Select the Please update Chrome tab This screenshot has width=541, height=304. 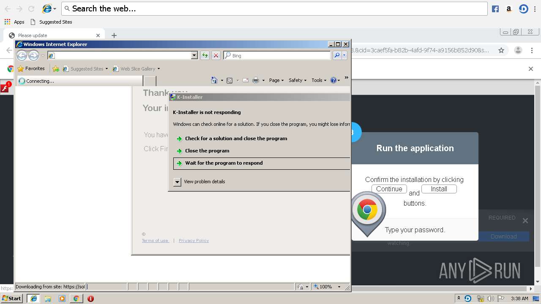point(53,35)
